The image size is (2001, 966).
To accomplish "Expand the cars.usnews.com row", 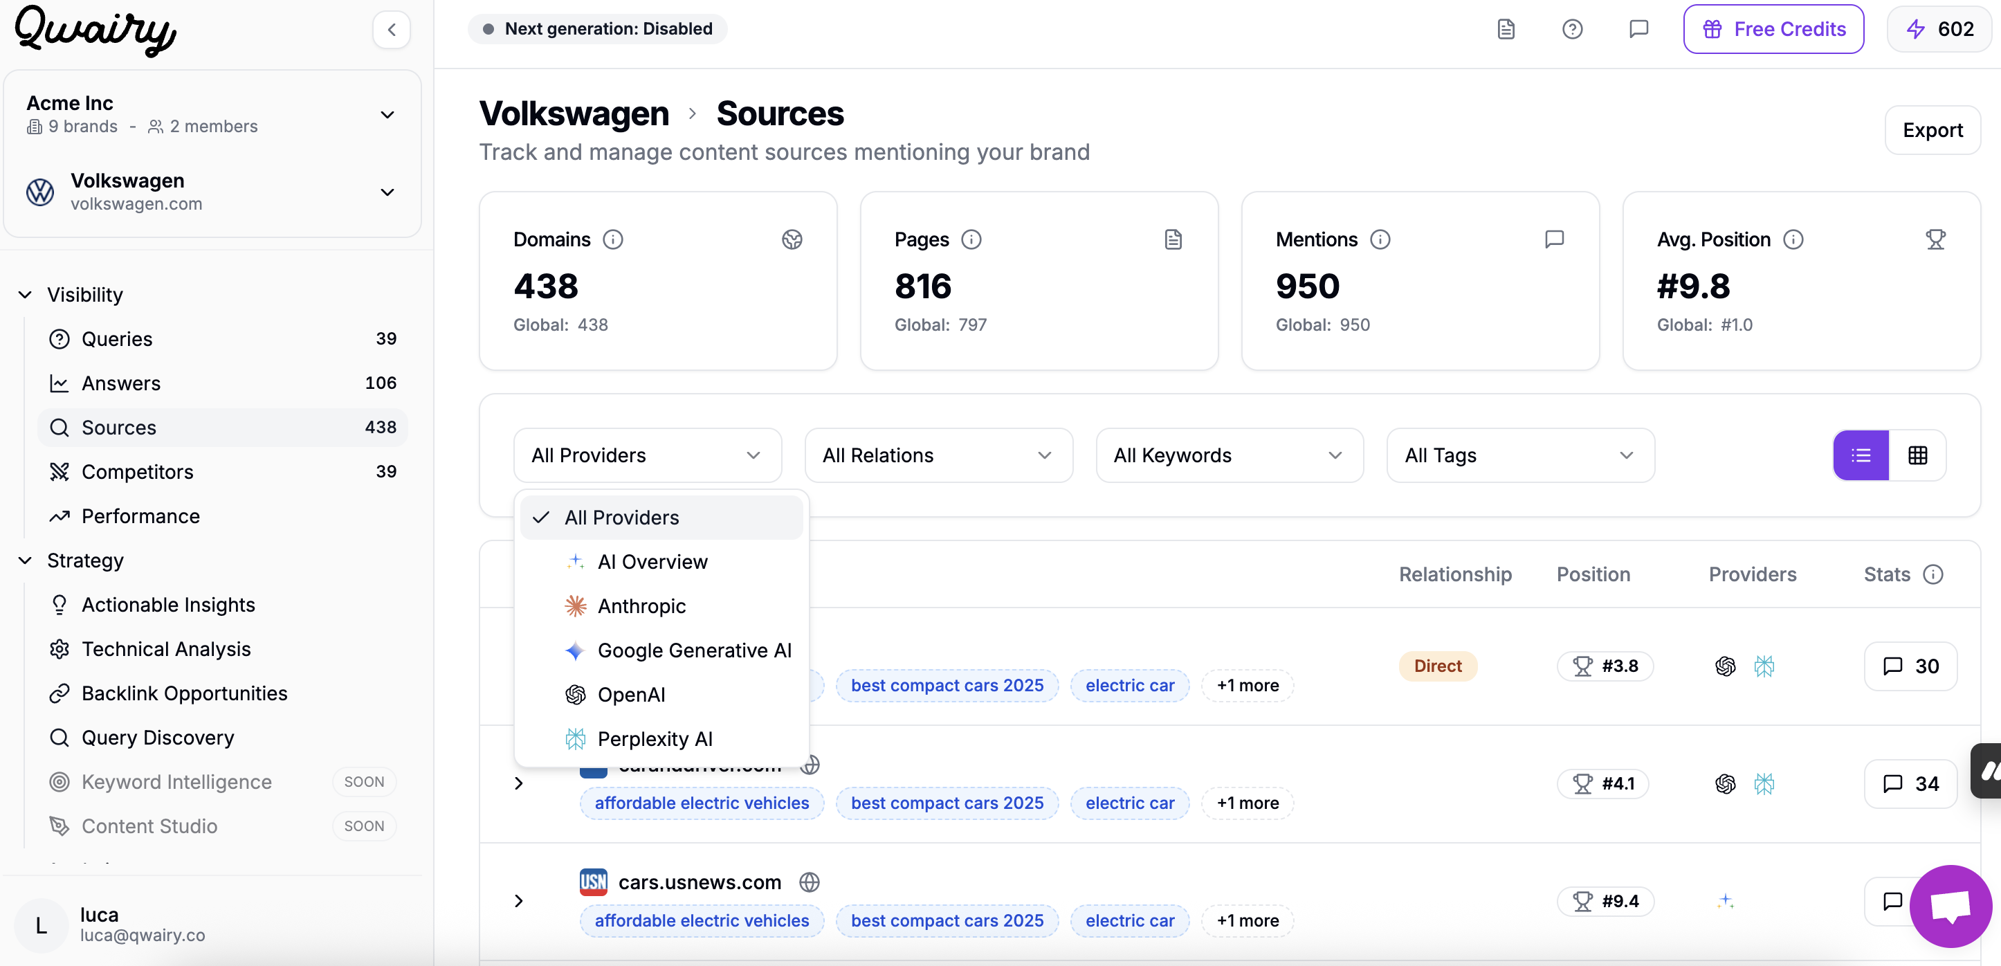I will [x=519, y=901].
